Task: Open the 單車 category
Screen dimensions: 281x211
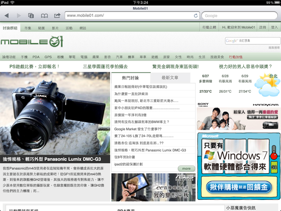Action: point(143,57)
